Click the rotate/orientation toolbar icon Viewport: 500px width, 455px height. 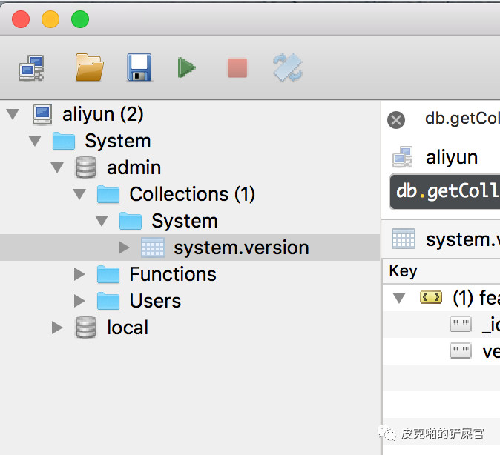pyautogui.click(x=288, y=67)
